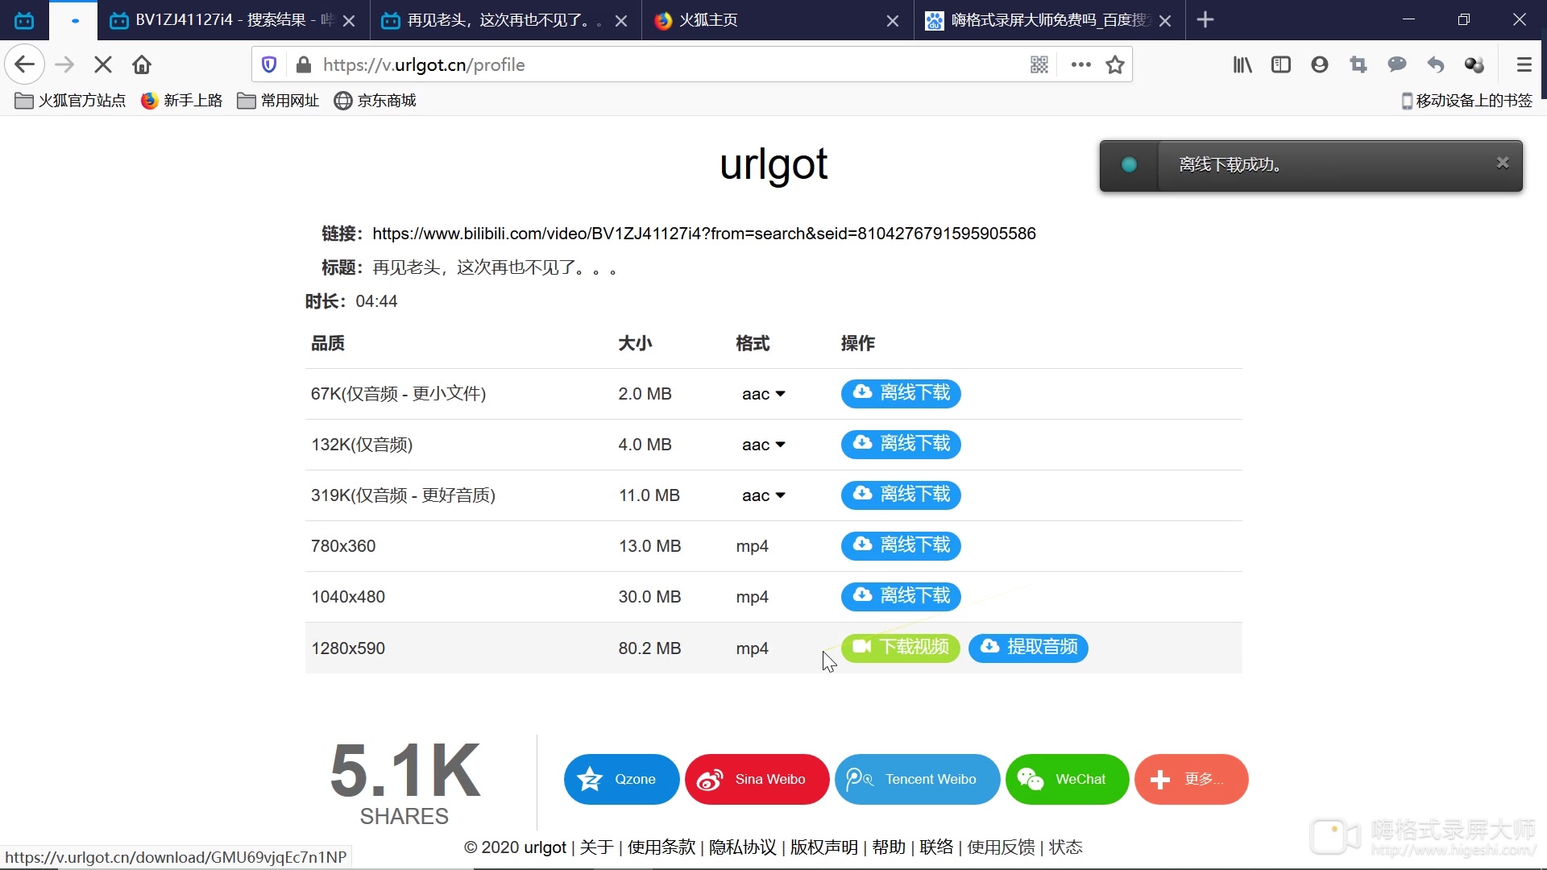1547x870 pixels.
Task: Show QR code for page
Action: point(1039,64)
